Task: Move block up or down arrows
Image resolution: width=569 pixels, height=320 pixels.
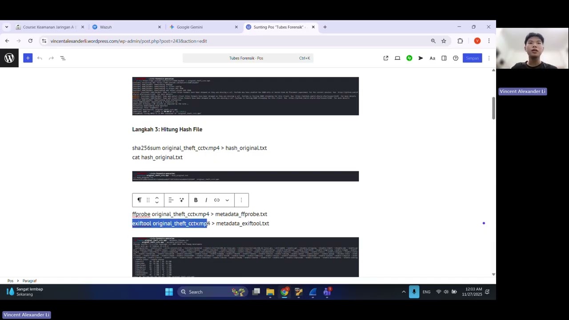Action: pyautogui.click(x=156, y=200)
